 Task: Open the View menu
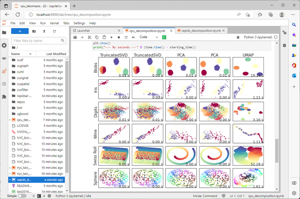33,23
